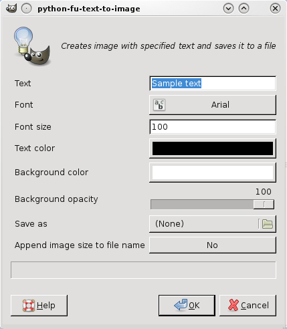Open the Save as (None) file chooser
This screenshot has height=329, width=287.
[x=213, y=224]
